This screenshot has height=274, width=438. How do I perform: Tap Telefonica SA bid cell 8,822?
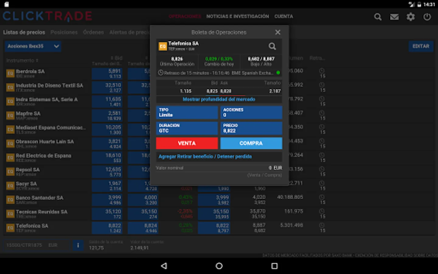107,228
